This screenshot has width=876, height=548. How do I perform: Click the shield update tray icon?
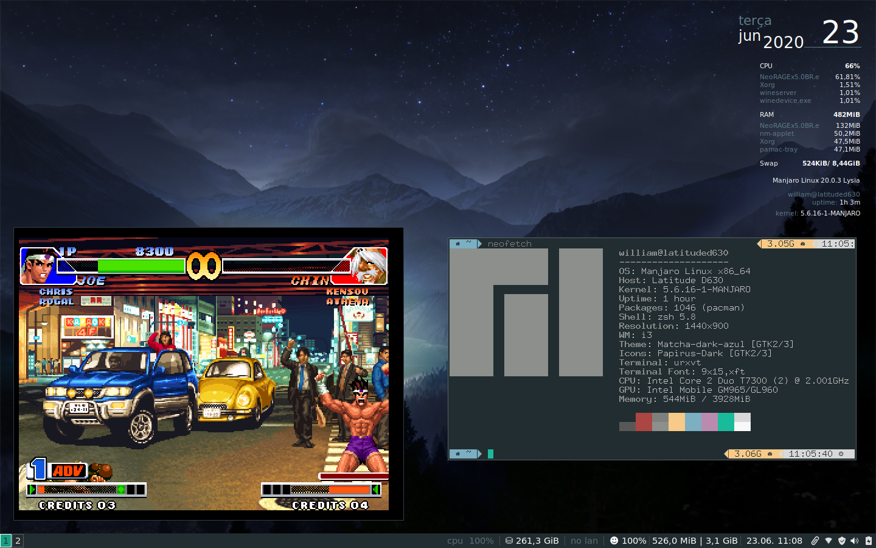click(x=842, y=541)
